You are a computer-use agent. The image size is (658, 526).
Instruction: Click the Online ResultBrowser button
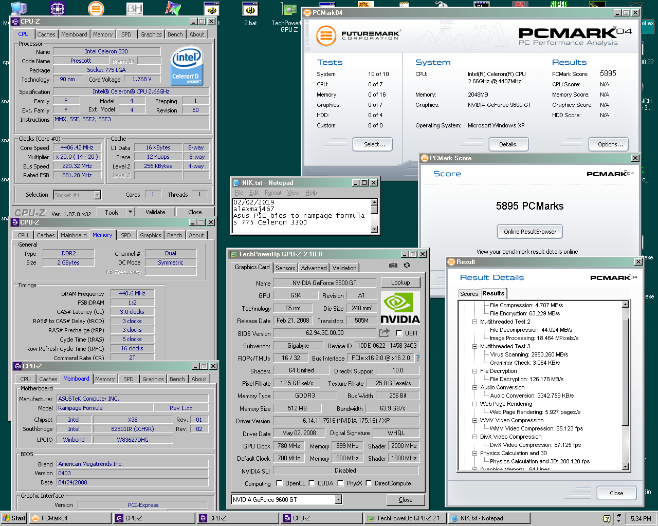point(530,232)
